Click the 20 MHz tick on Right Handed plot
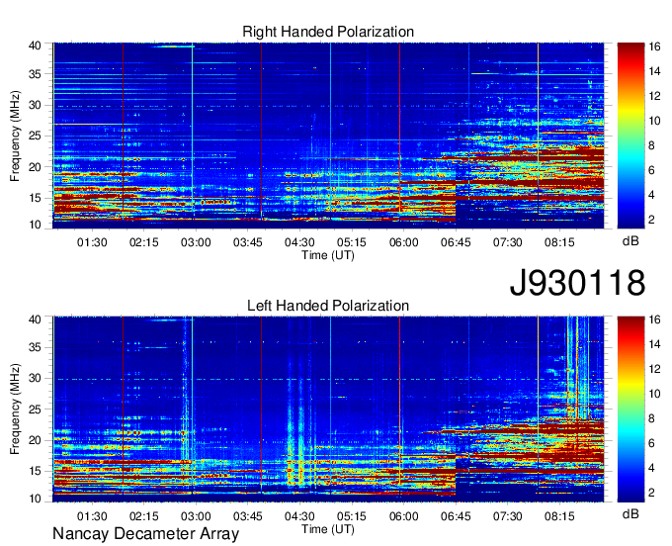 [35, 167]
